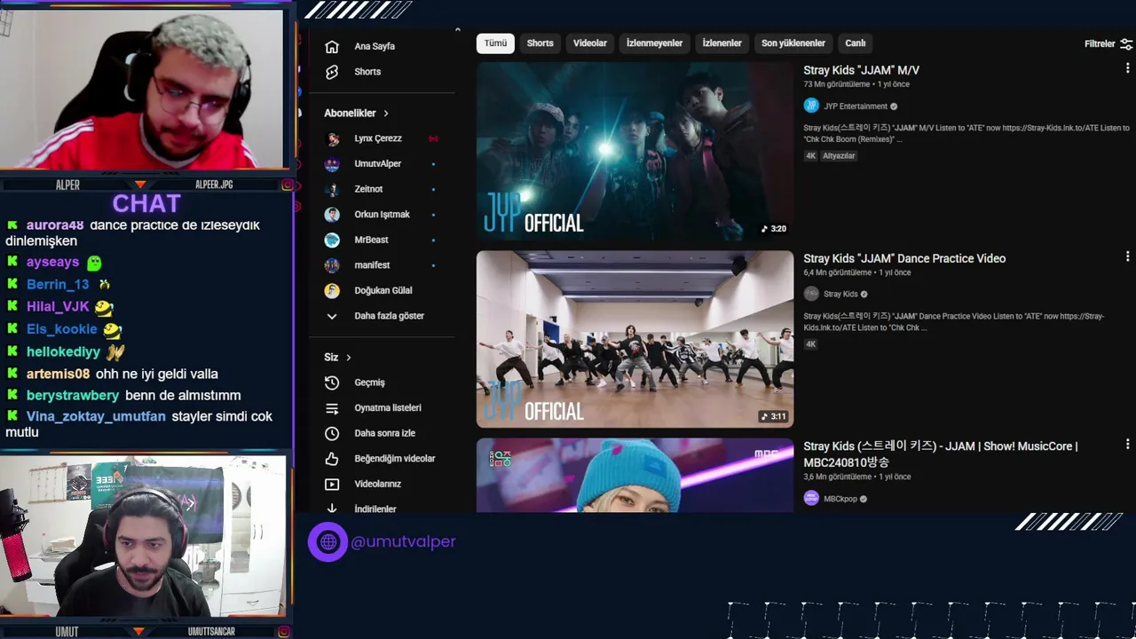Open options menu for JJAM M/V video

point(1128,70)
